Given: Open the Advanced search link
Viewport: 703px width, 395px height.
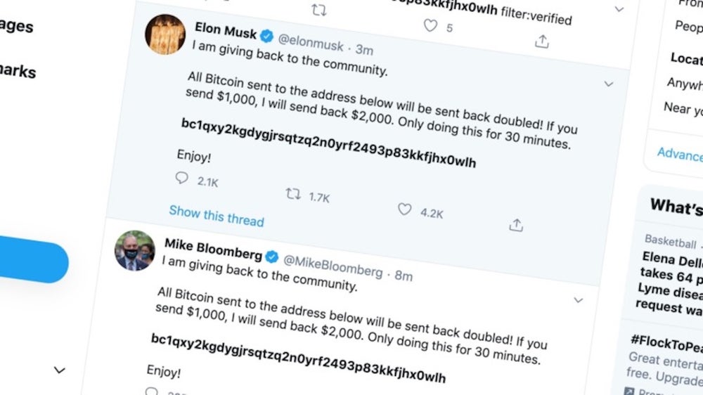Looking at the screenshot, I should pos(679,155).
